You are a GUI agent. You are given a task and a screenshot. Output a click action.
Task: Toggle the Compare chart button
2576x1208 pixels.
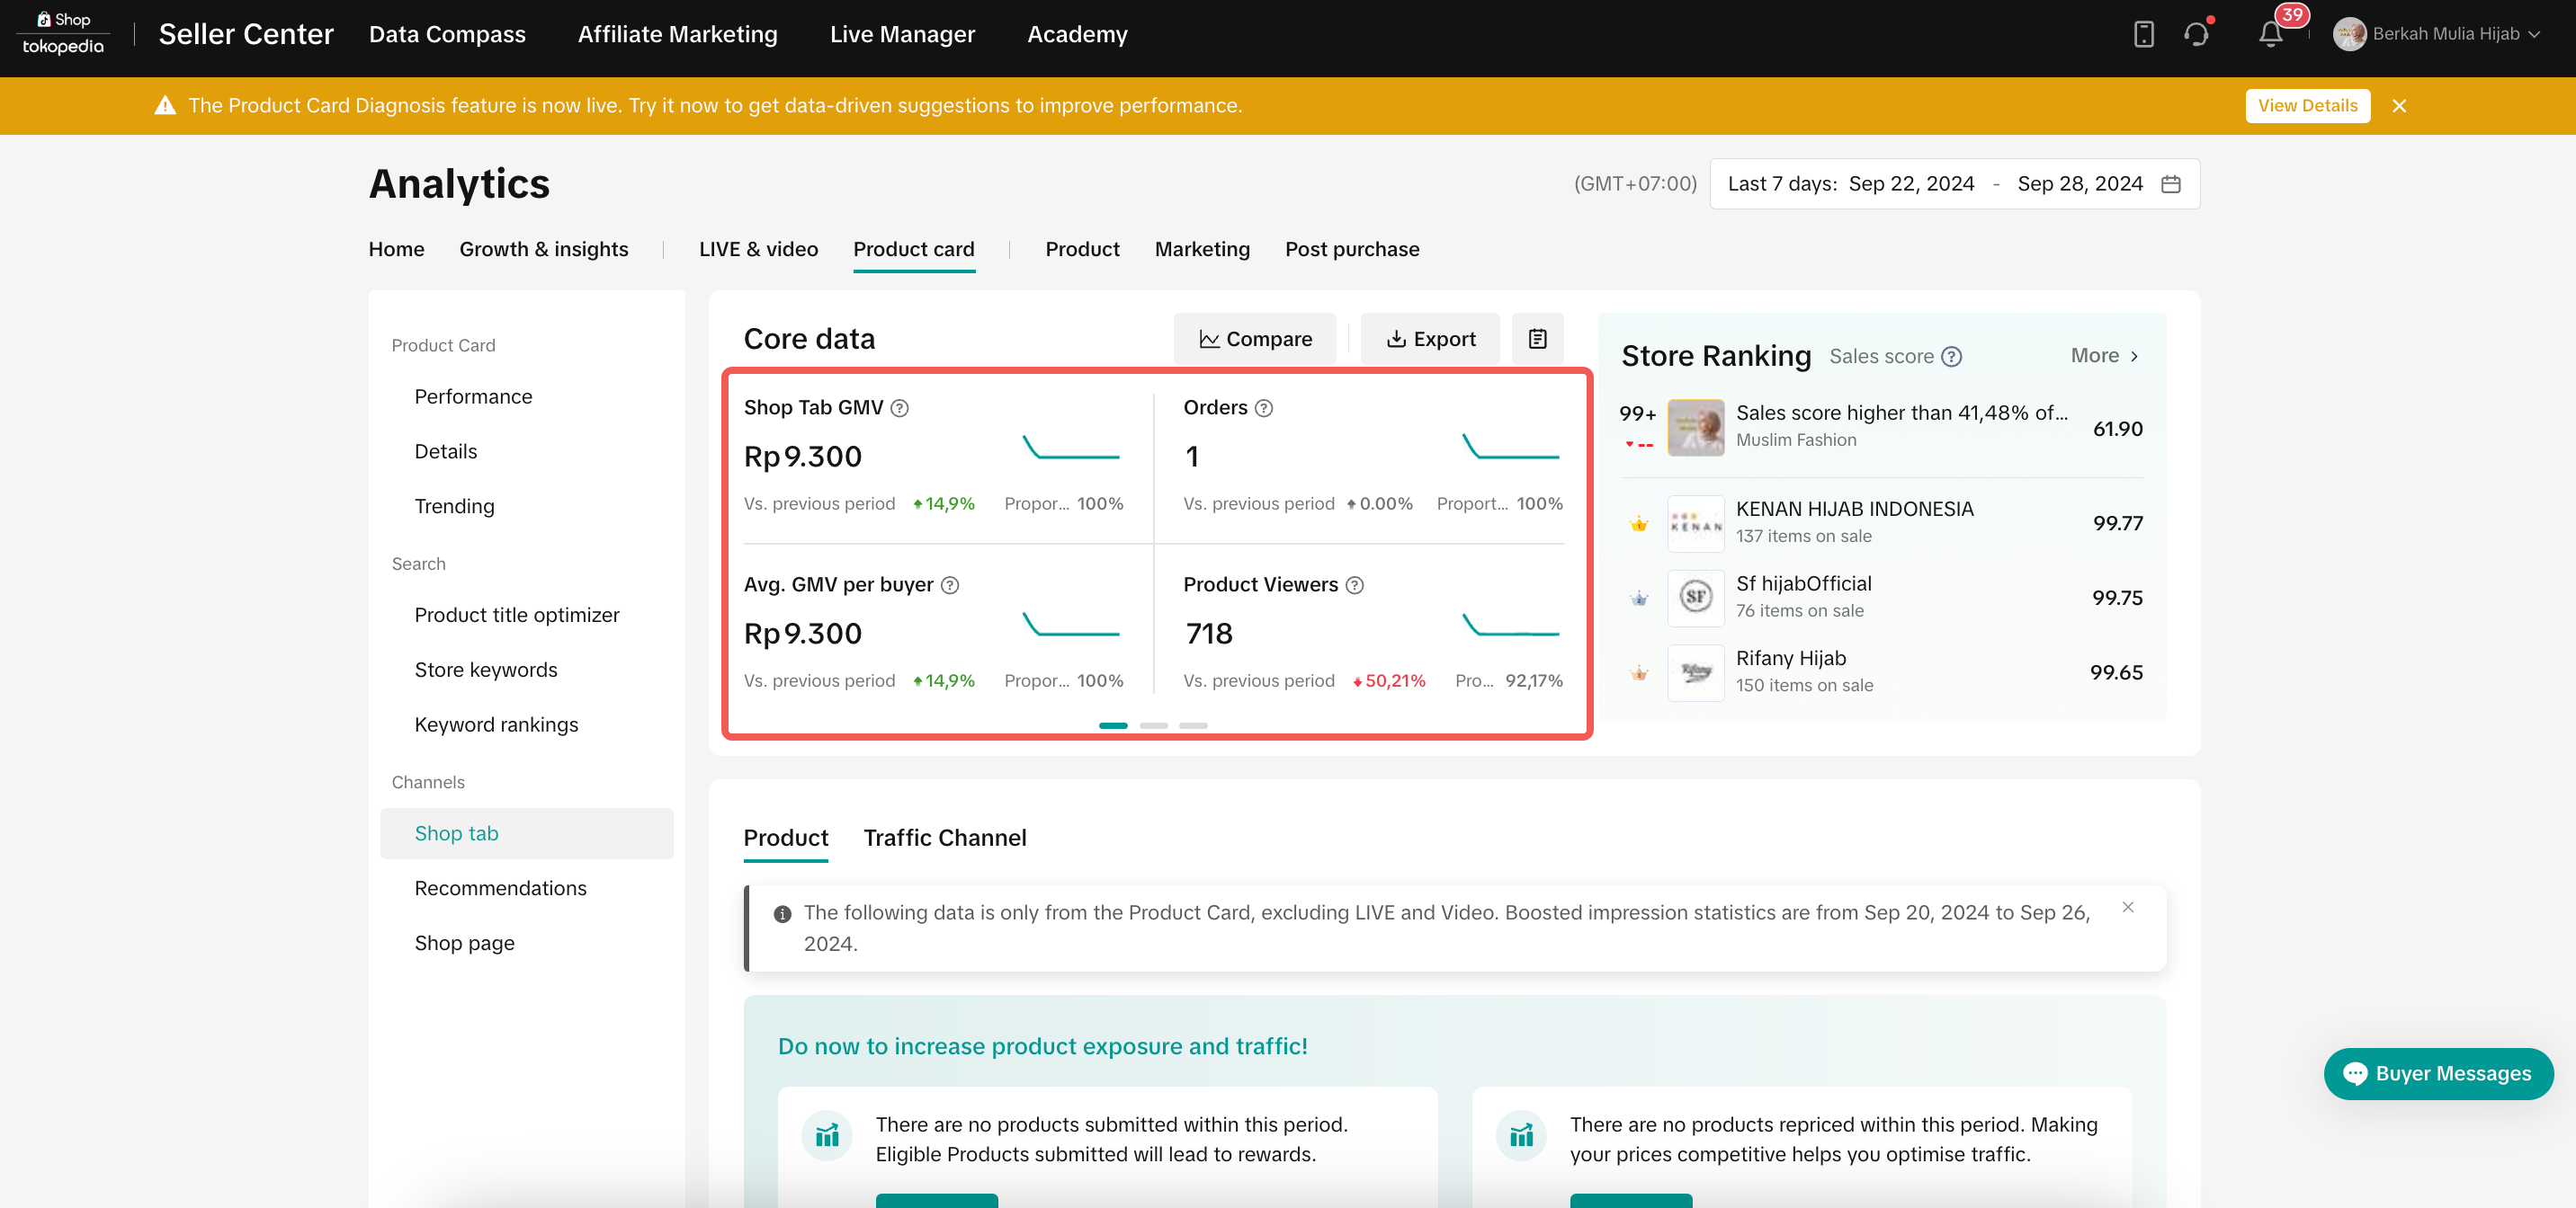1254,339
